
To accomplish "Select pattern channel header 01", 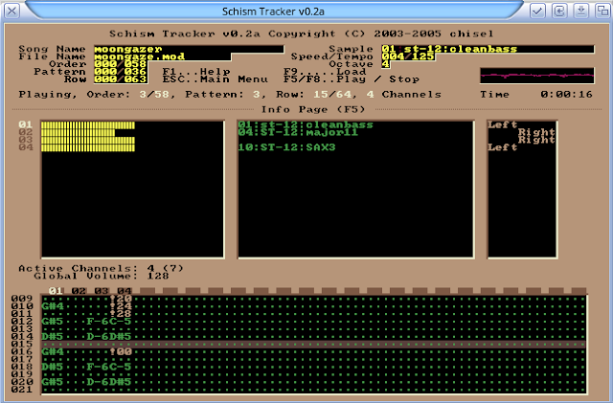I will (56, 291).
